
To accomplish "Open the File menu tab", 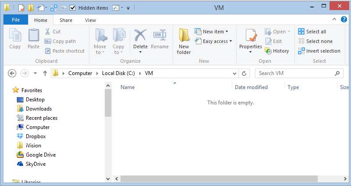I will click(15, 20).
